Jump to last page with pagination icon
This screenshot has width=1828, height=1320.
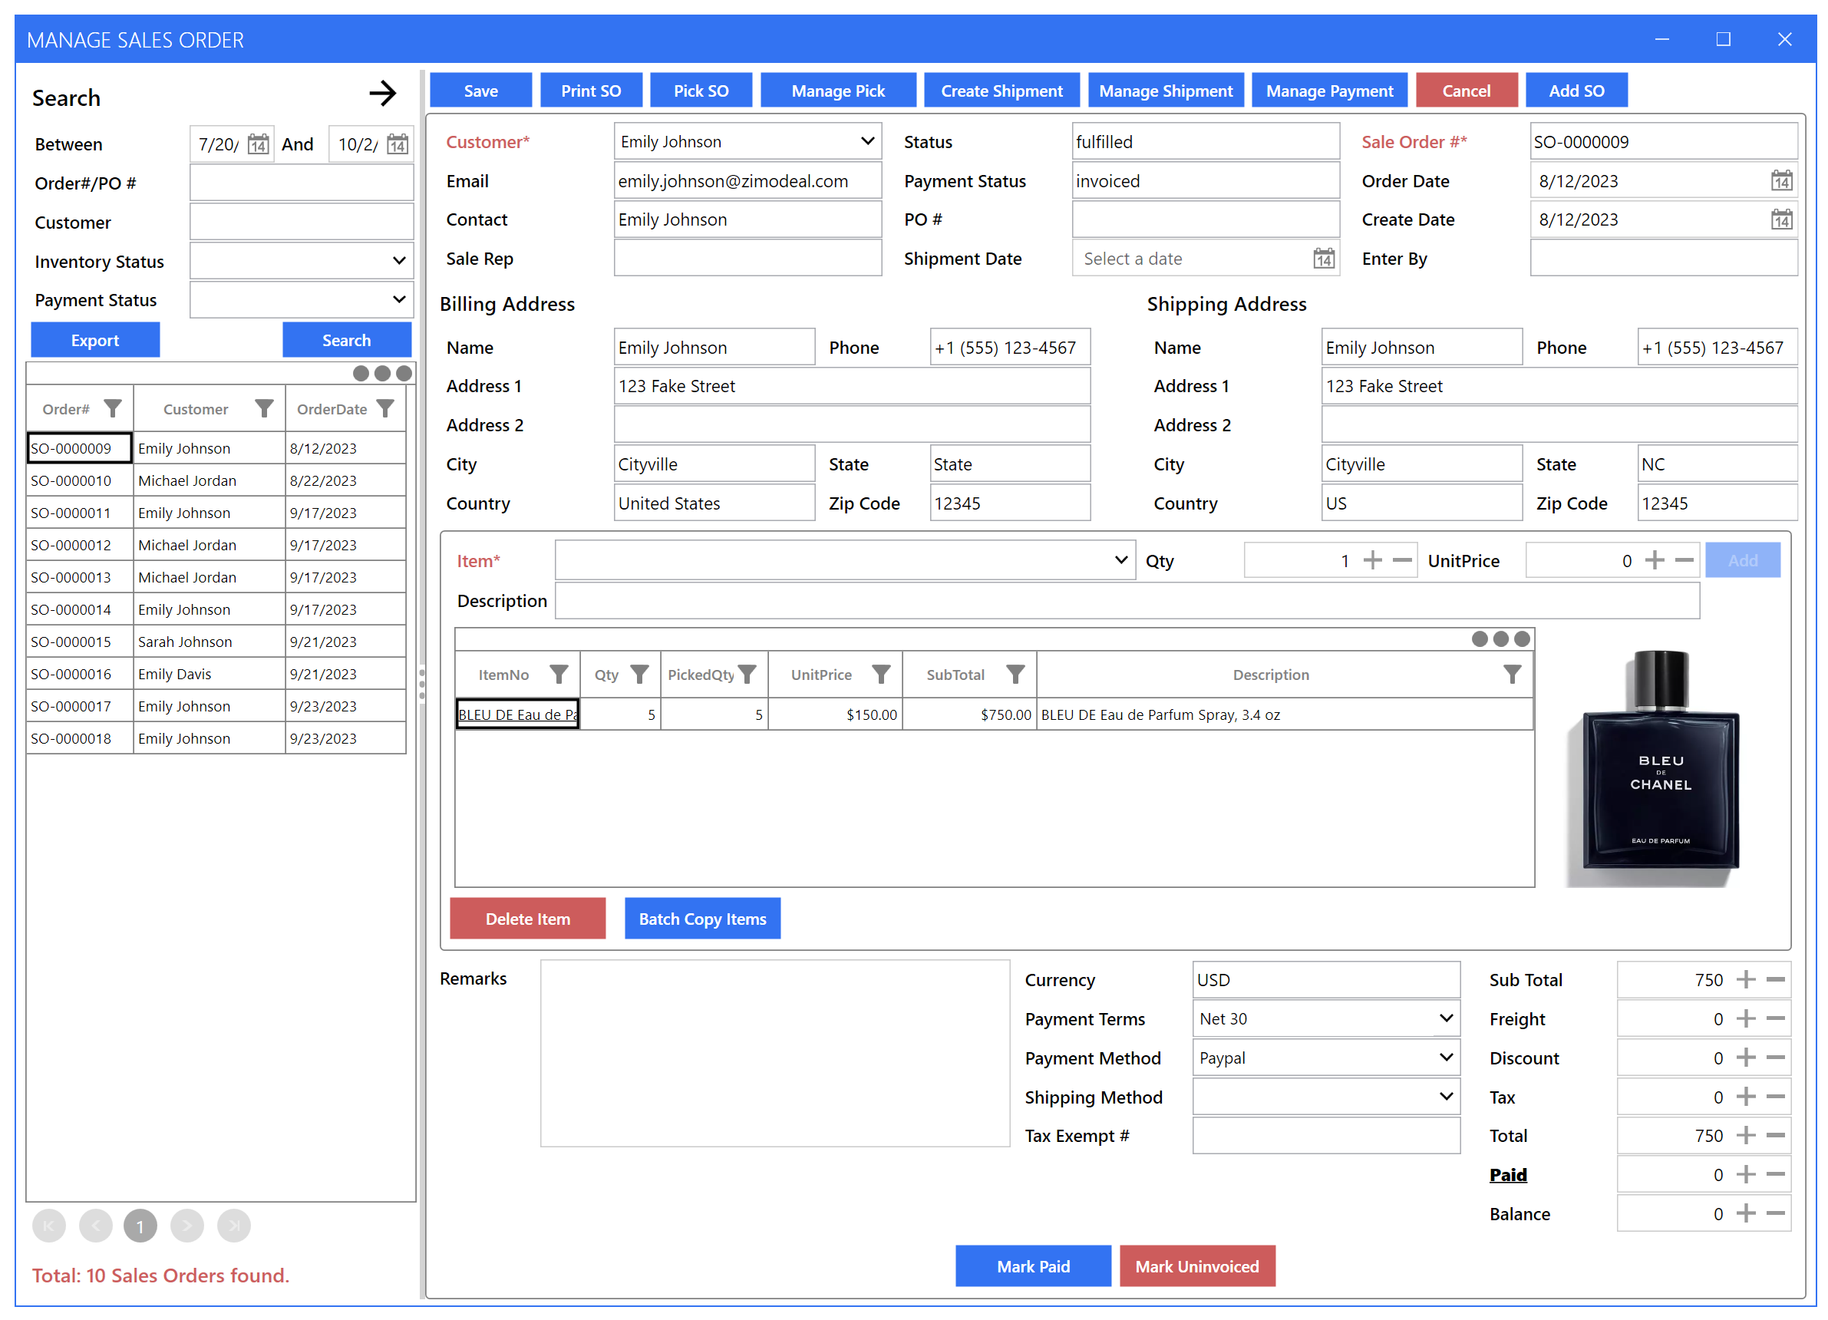tap(234, 1225)
